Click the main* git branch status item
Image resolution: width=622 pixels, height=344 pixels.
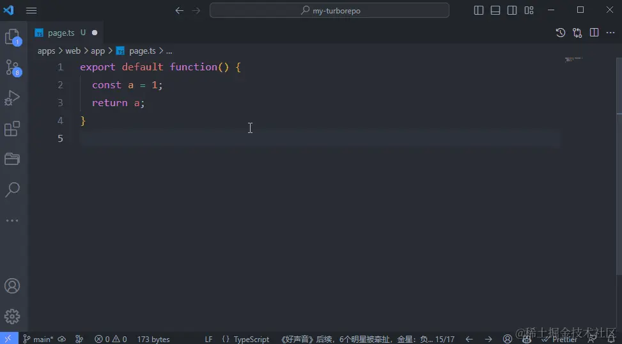point(38,340)
